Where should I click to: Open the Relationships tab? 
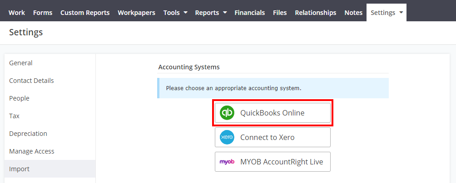click(x=316, y=13)
